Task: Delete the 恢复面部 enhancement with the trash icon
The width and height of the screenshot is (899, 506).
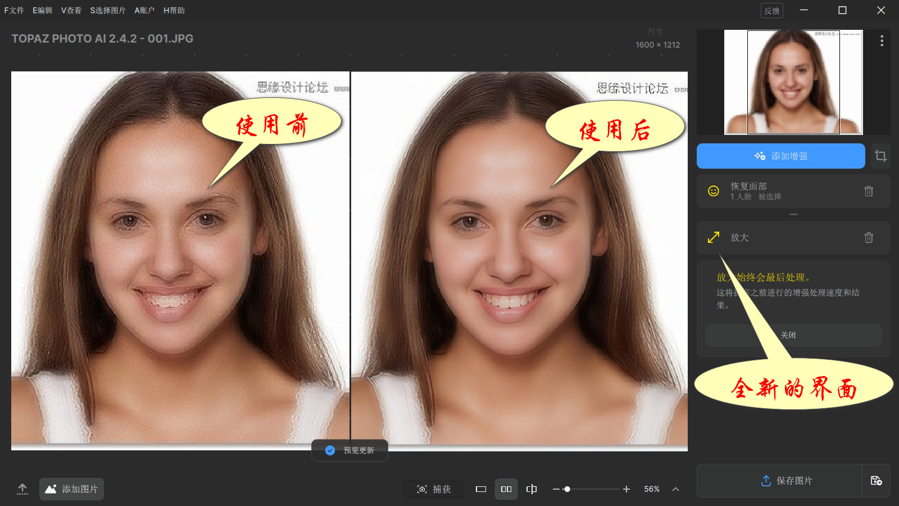Action: tap(869, 191)
